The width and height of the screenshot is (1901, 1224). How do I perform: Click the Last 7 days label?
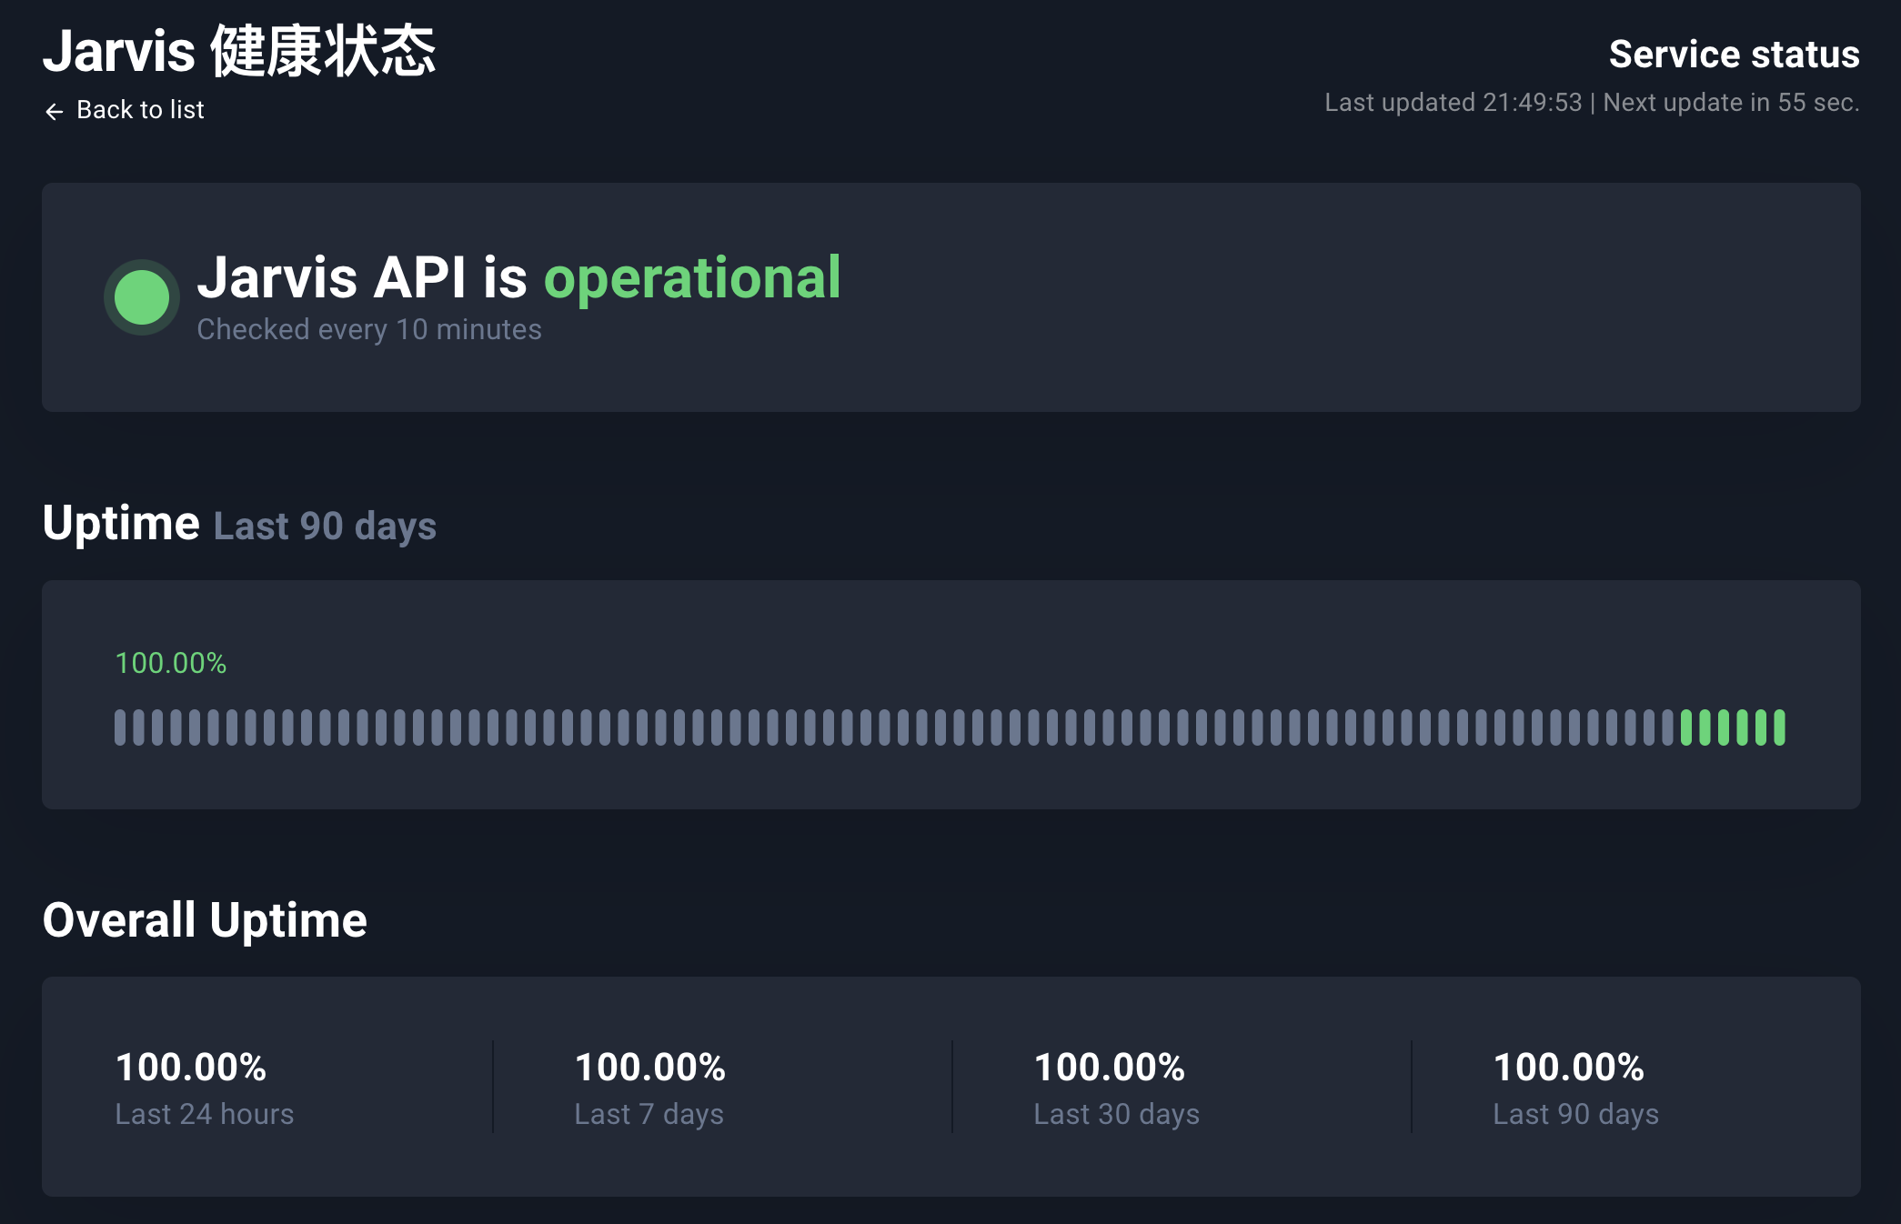(x=649, y=1114)
